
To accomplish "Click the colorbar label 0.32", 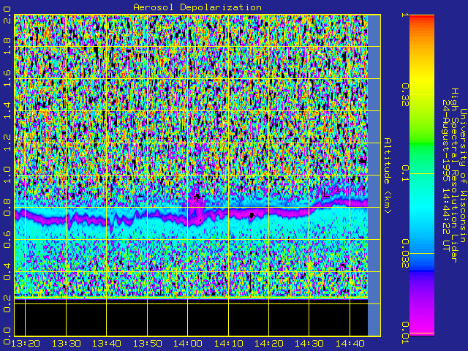I will [405, 95].
